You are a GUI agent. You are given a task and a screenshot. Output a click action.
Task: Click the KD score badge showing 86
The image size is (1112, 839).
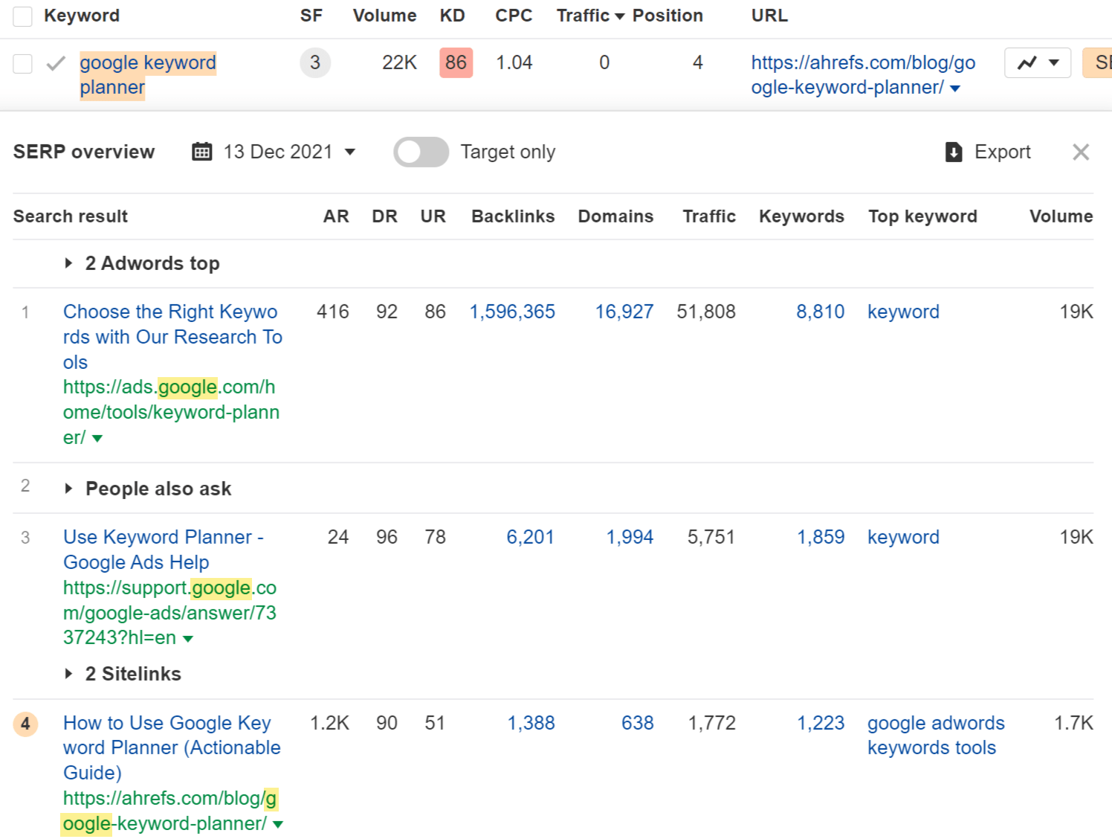456,62
